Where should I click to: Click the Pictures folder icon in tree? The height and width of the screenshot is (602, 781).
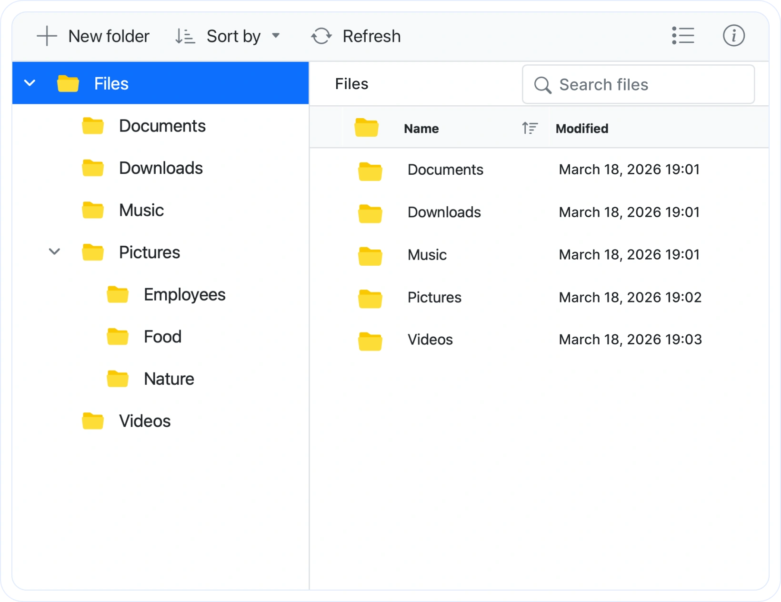pyautogui.click(x=93, y=252)
